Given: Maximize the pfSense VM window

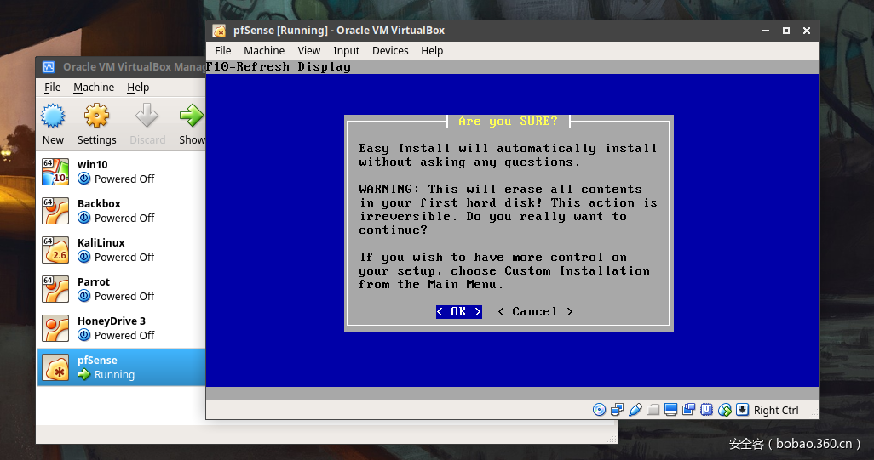Looking at the screenshot, I should click(786, 31).
